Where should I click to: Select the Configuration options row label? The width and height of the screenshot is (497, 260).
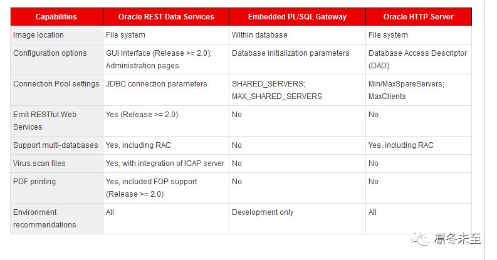click(50, 53)
